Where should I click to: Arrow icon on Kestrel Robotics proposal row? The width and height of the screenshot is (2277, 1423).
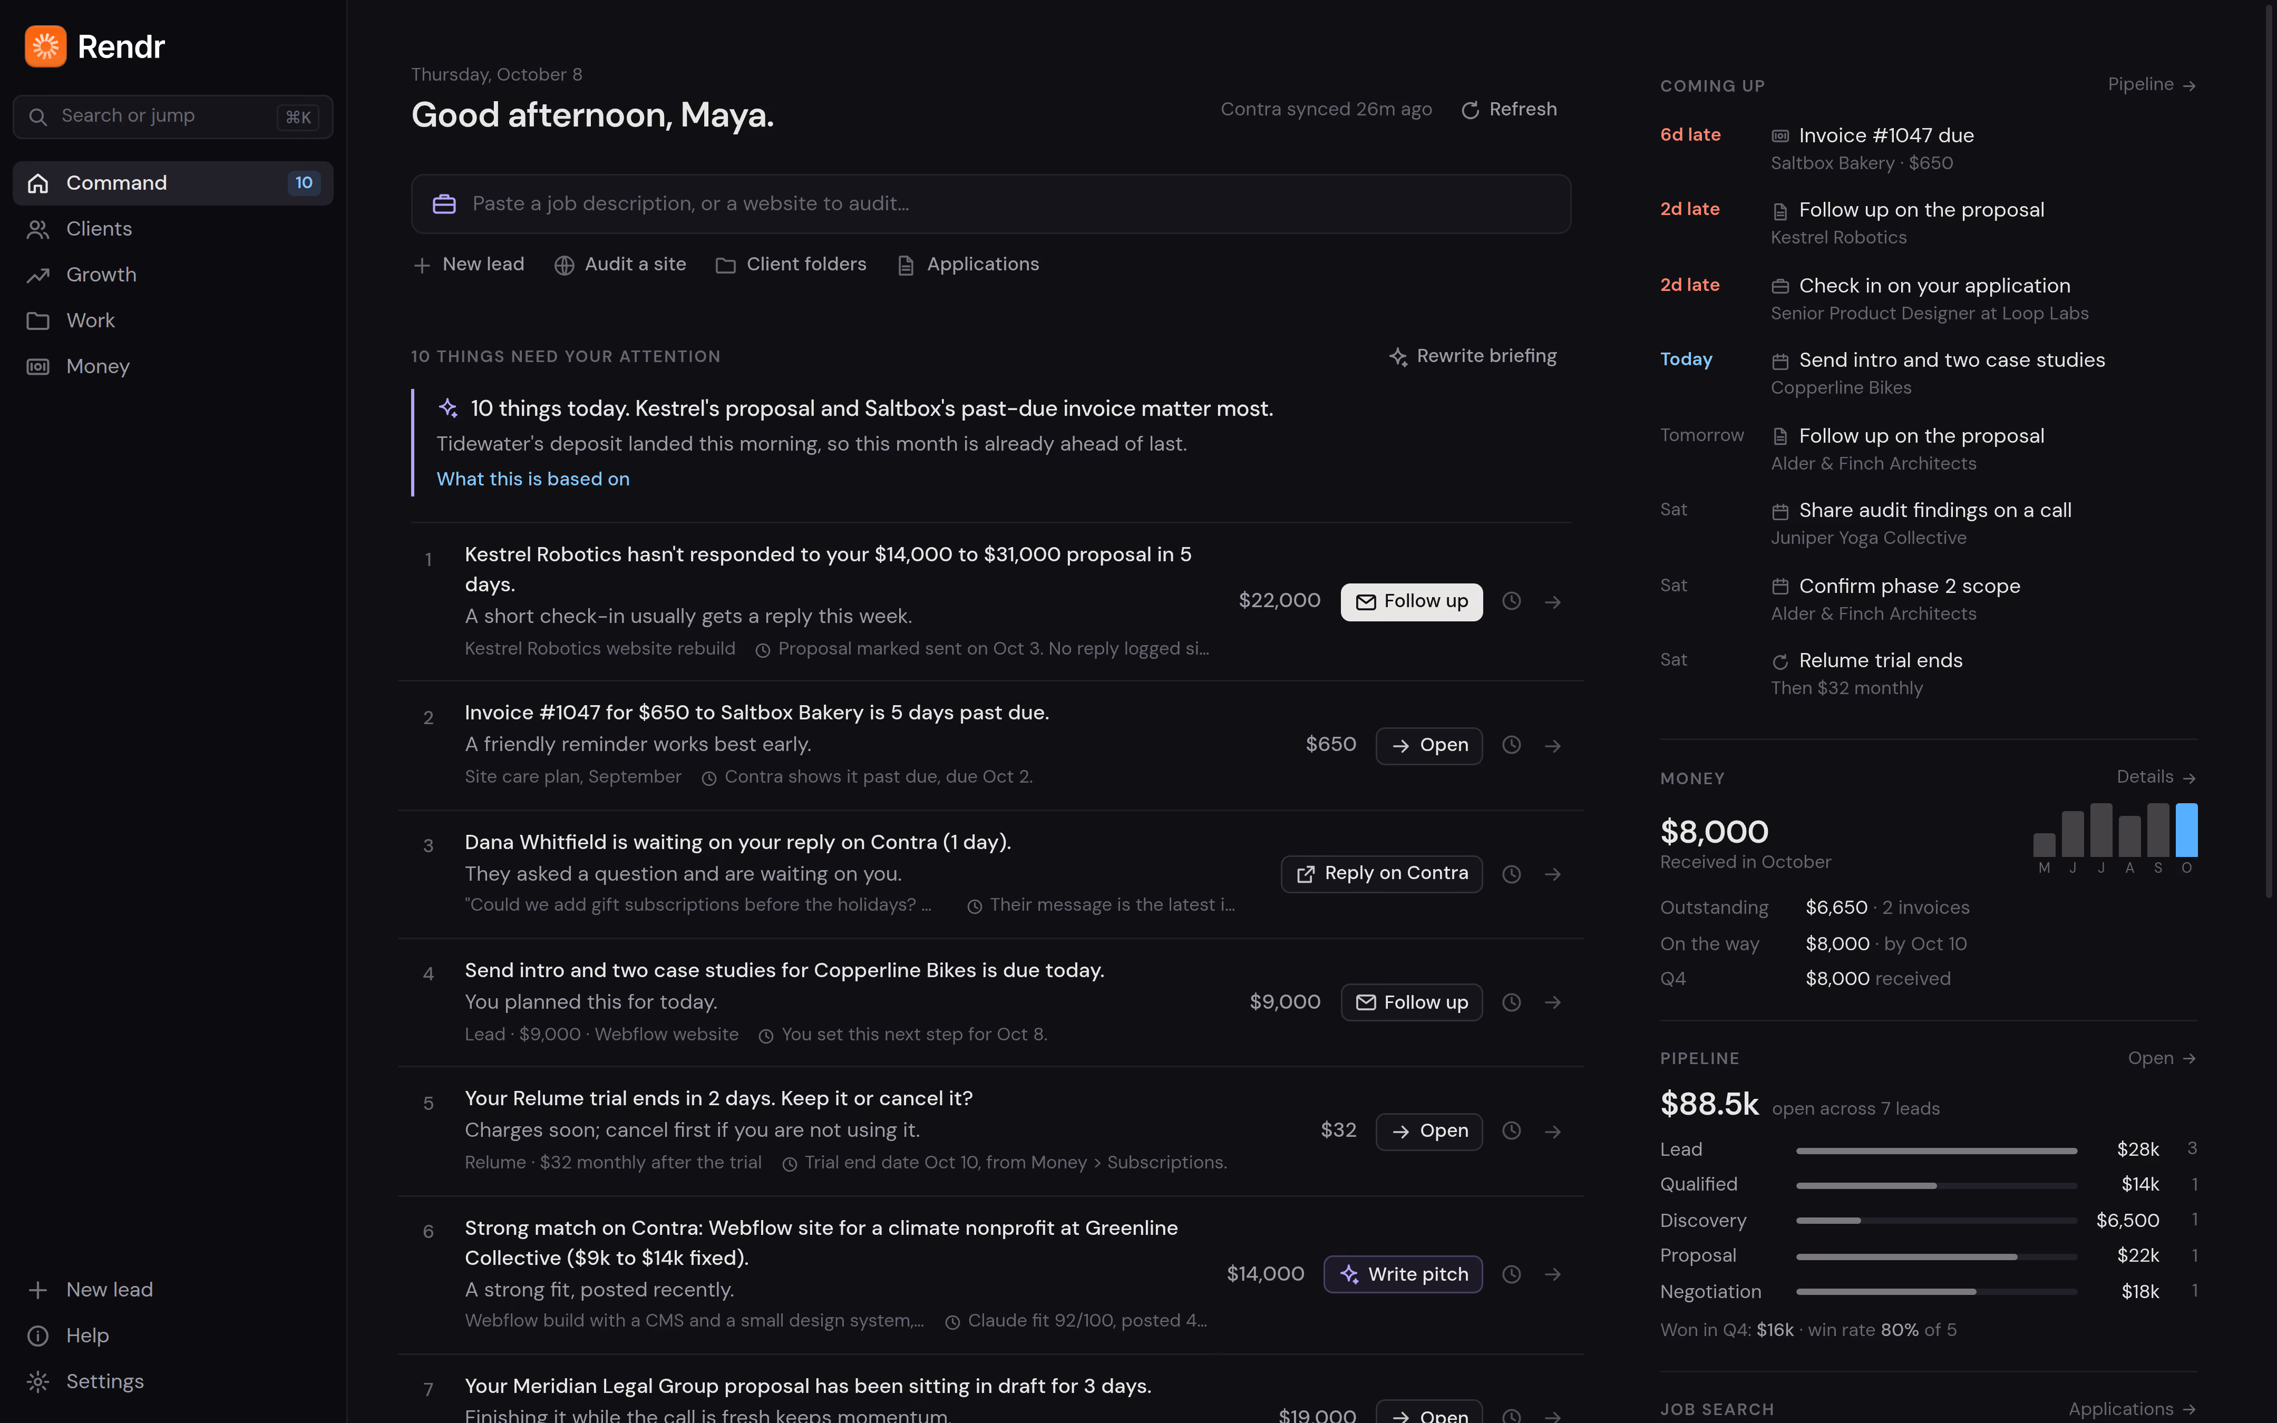pos(1552,601)
